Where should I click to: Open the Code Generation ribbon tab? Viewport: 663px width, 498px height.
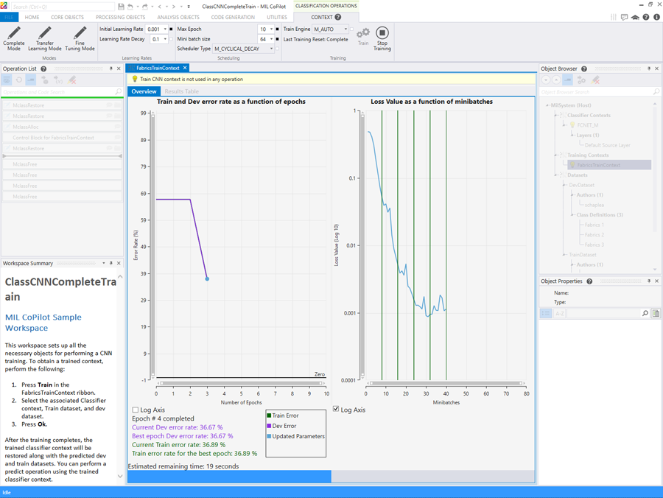click(233, 17)
